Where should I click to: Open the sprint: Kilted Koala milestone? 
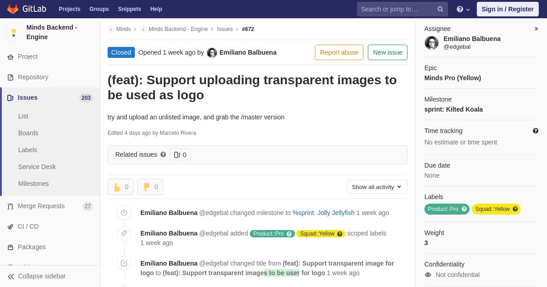[454, 109]
